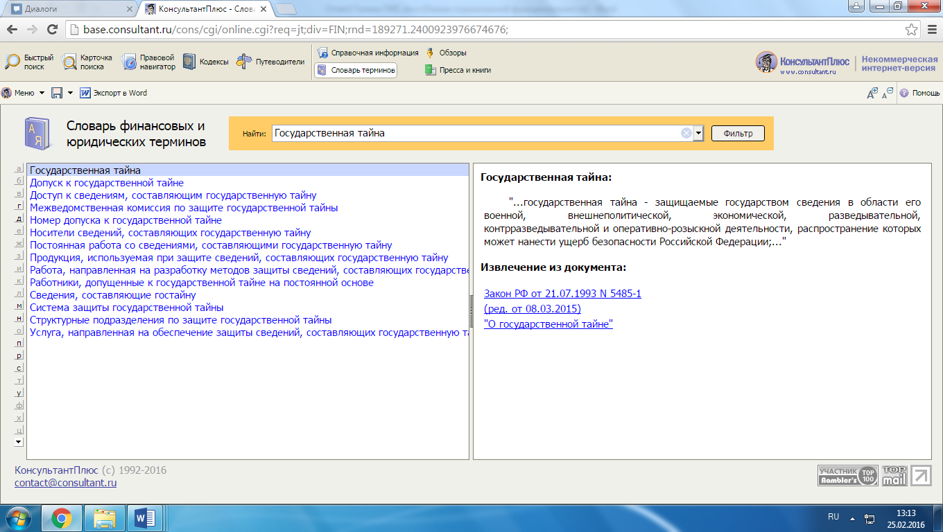Expand the search history dropdown
Screen dimensions: 943x532
(x=699, y=133)
